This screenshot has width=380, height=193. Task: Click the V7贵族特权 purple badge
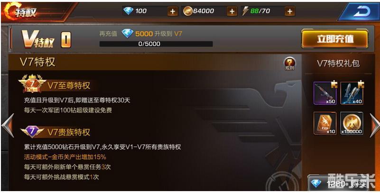[32, 131]
